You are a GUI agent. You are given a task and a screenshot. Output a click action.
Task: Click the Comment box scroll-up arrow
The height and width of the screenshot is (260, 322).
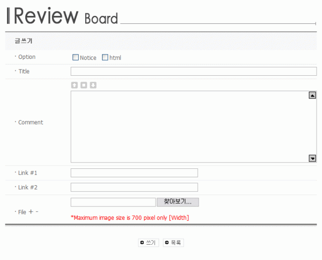(x=313, y=95)
